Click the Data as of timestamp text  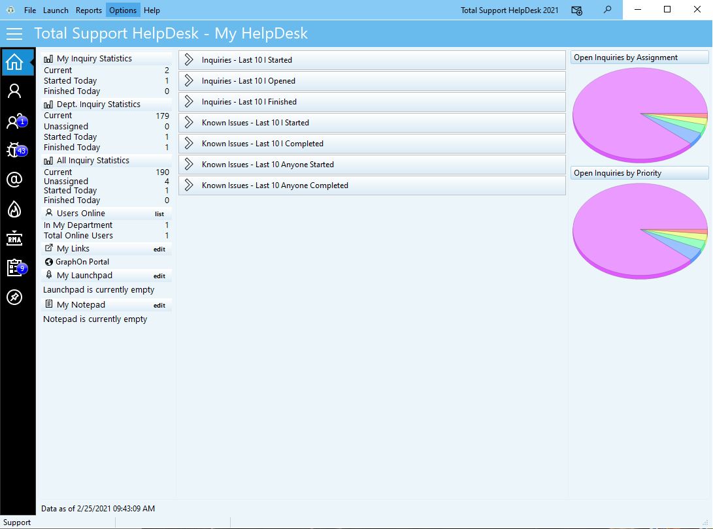click(98, 509)
